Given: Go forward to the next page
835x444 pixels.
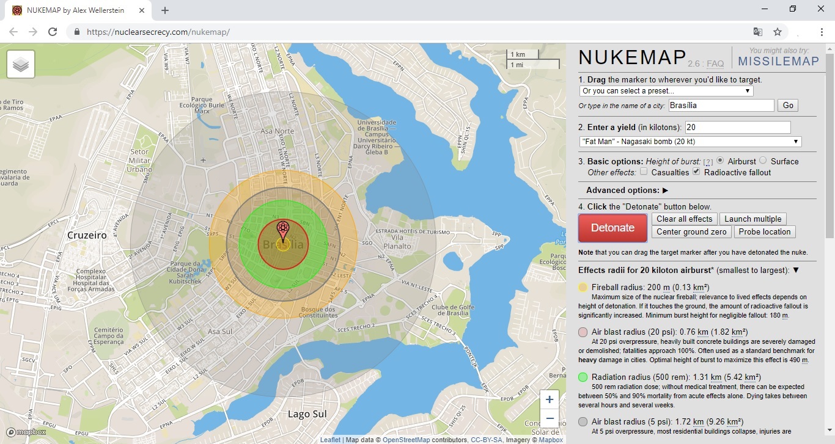Looking at the screenshot, I should [33, 32].
